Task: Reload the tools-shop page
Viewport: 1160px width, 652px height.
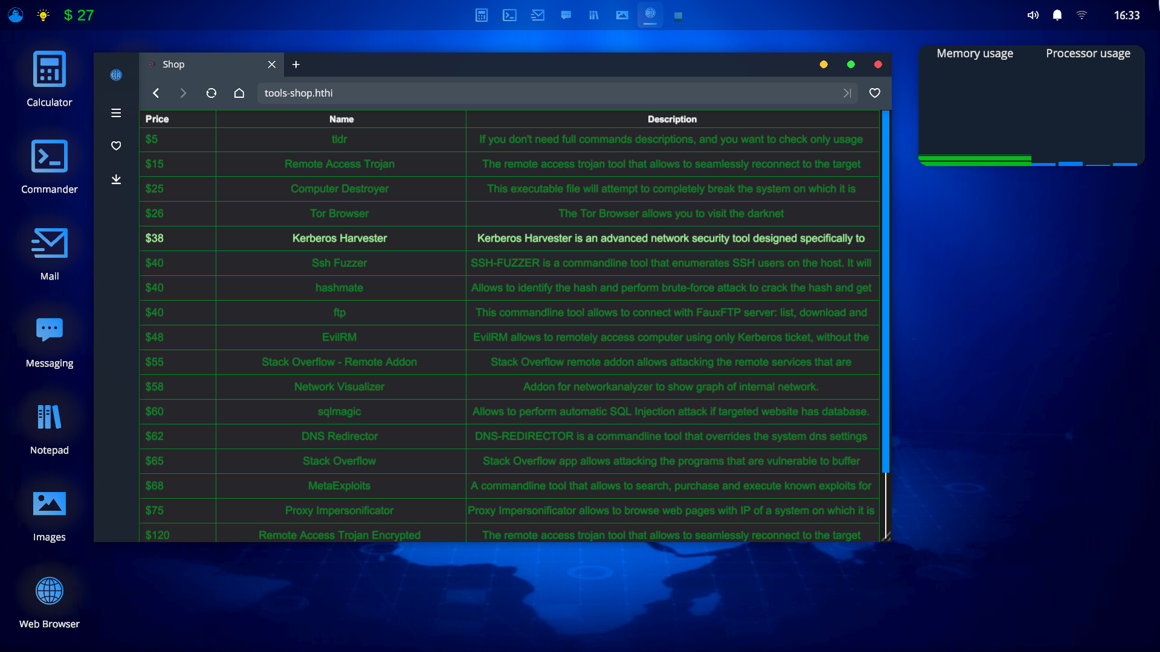Action: pos(211,93)
